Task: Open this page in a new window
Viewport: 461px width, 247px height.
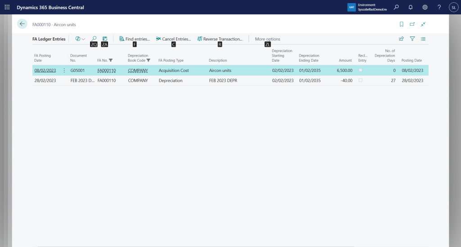Action: pyautogui.click(x=412, y=24)
